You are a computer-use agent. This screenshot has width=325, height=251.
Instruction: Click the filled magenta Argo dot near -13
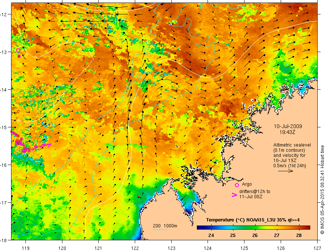(19, 56)
